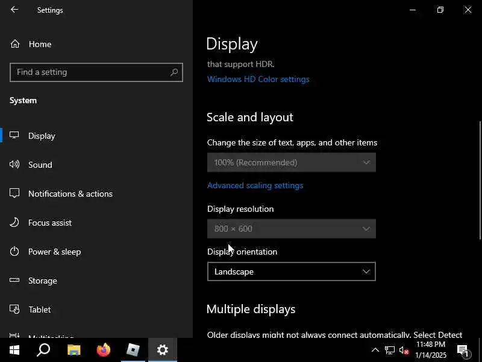Open taskbar Search magnifier
This screenshot has width=482, height=362.
[43, 350]
